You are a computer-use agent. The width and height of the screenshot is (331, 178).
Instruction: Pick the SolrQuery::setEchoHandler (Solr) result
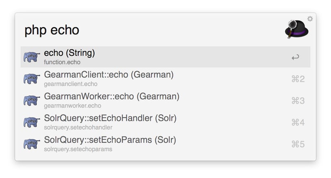click(x=110, y=118)
